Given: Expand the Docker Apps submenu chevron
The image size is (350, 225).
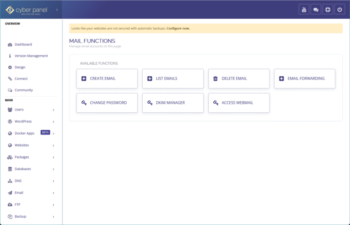Looking at the screenshot, I should pos(53,133).
